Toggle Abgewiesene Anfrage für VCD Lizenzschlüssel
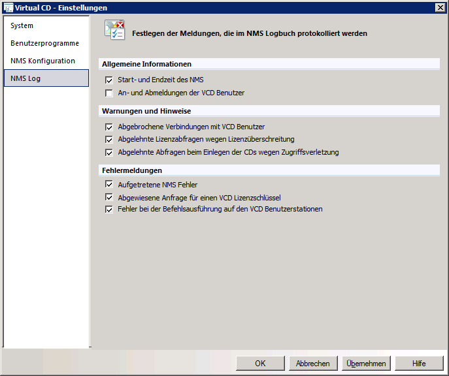The height and width of the screenshot is (376, 449). [108, 197]
